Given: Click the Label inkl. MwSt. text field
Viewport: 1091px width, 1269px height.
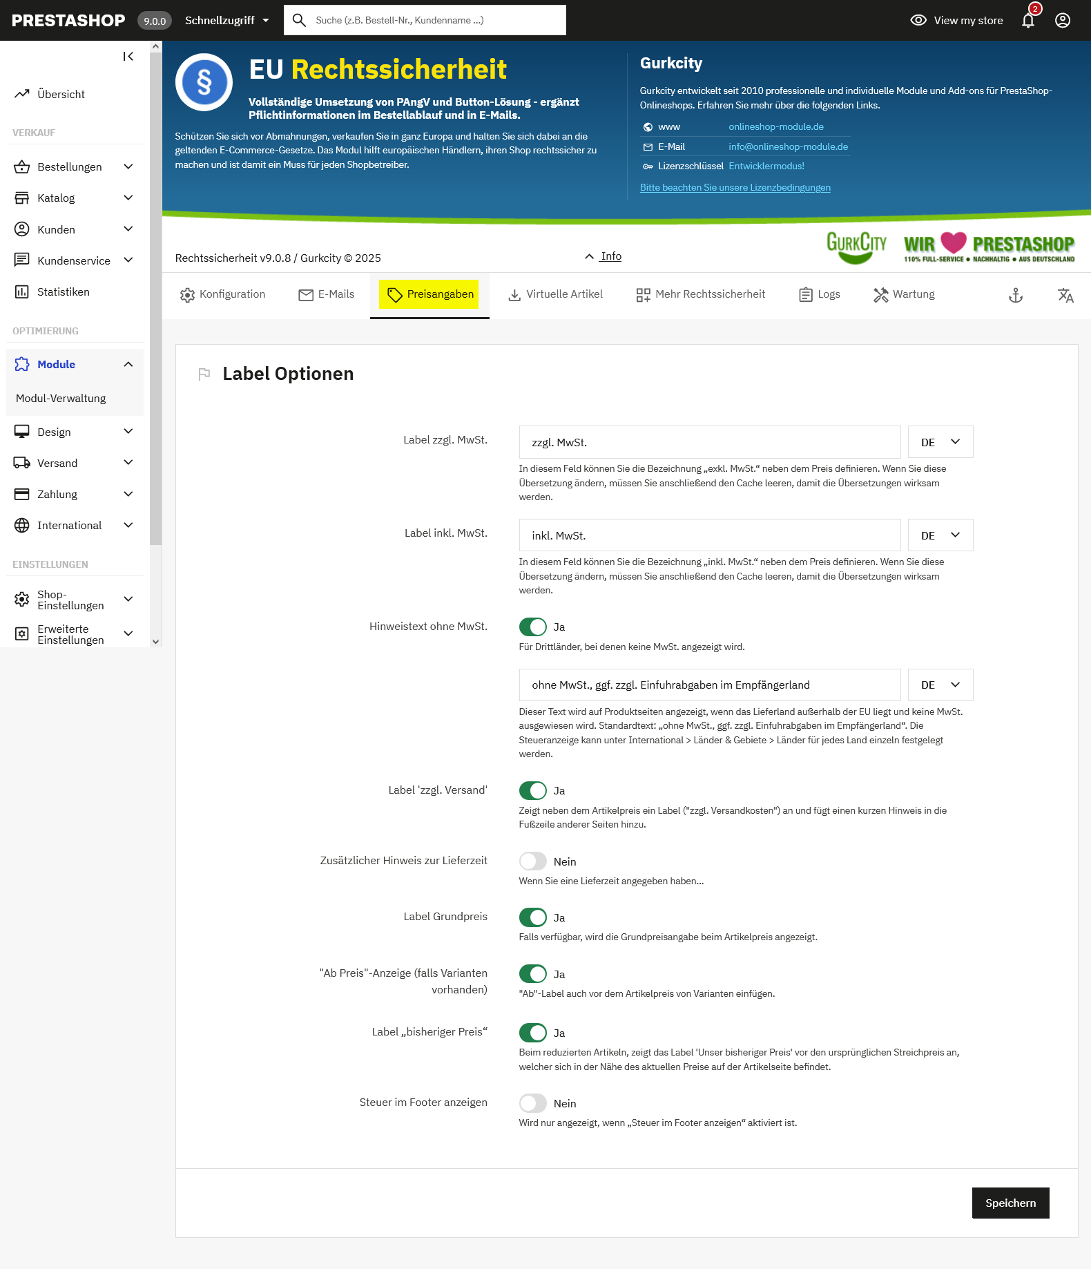Looking at the screenshot, I should (x=709, y=535).
